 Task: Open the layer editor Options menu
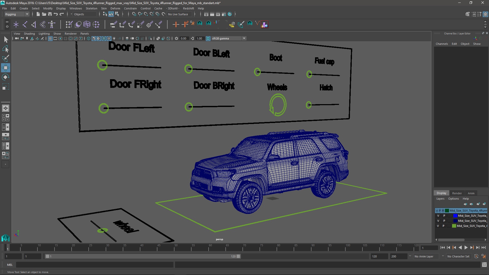click(x=453, y=199)
